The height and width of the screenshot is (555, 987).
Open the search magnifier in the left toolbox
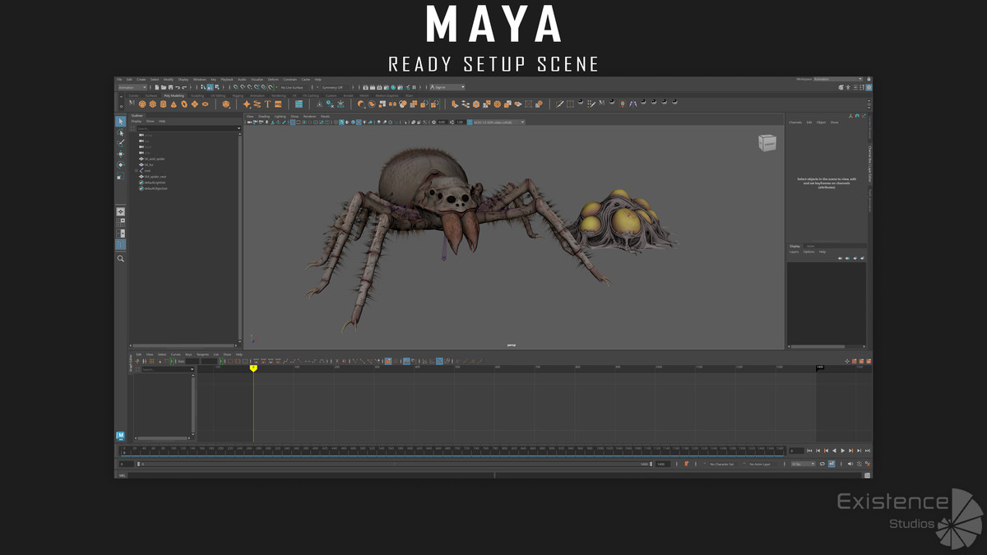click(x=121, y=258)
